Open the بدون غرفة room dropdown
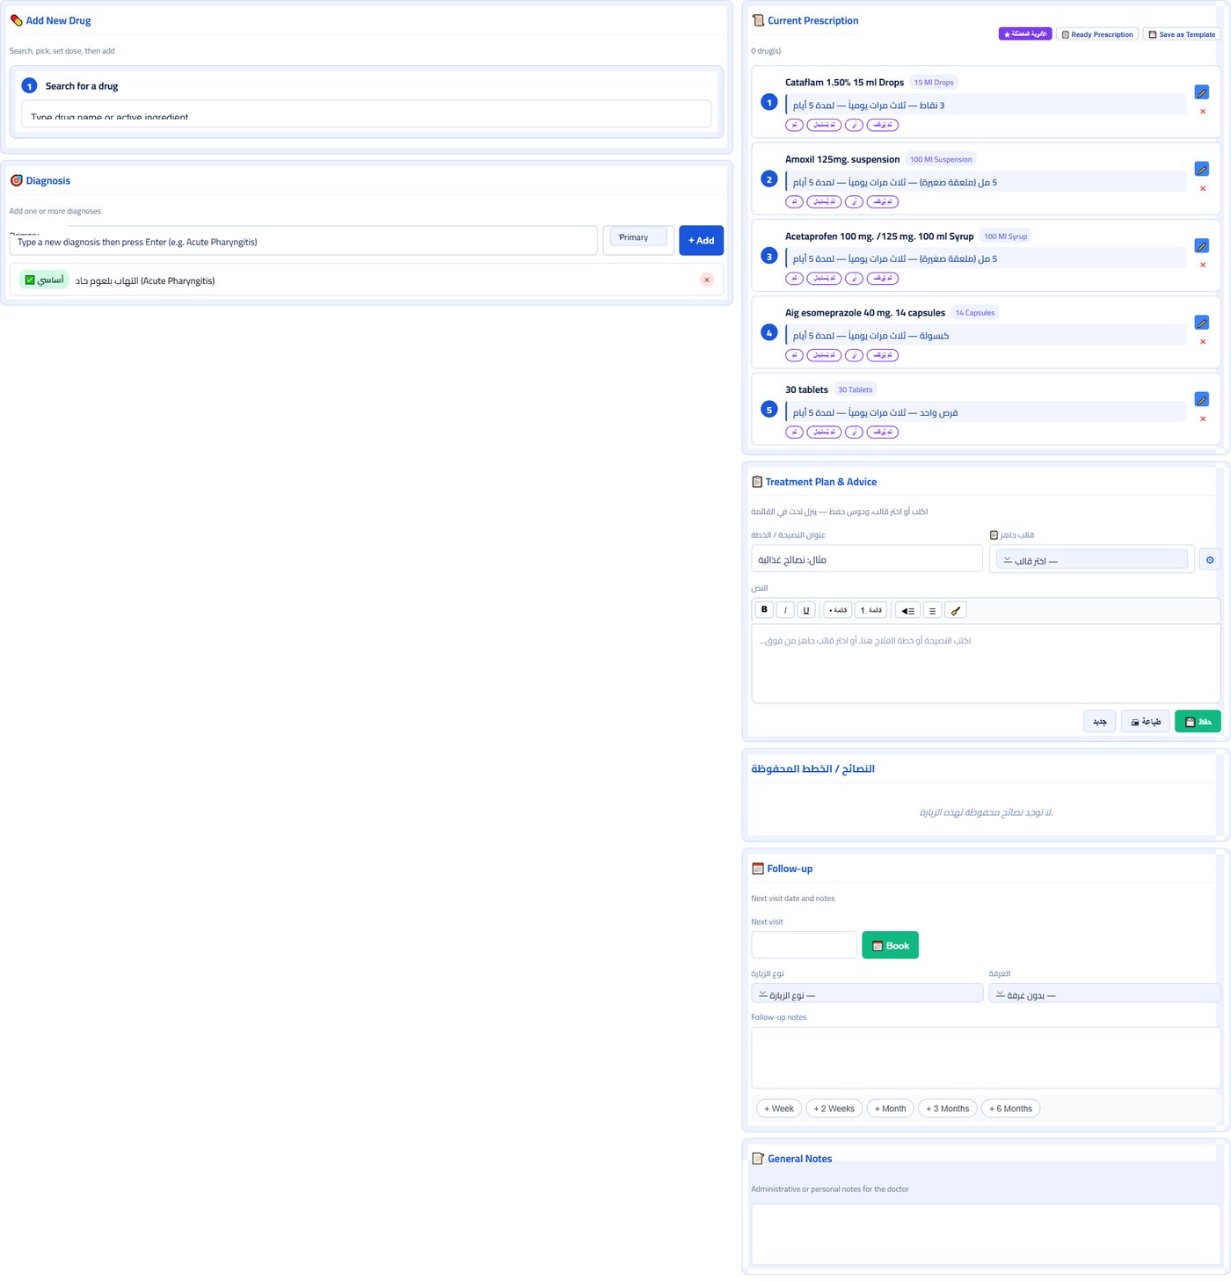 (x=1104, y=994)
